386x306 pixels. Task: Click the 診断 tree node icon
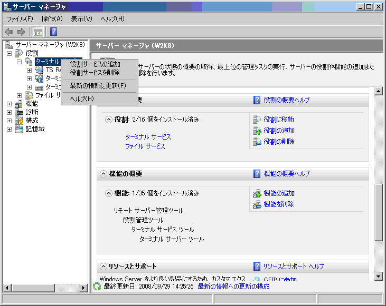19,112
